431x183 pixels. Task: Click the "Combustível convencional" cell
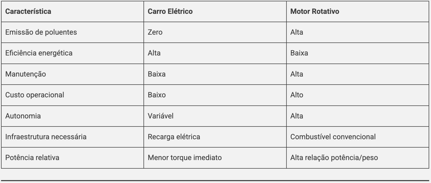333,137
